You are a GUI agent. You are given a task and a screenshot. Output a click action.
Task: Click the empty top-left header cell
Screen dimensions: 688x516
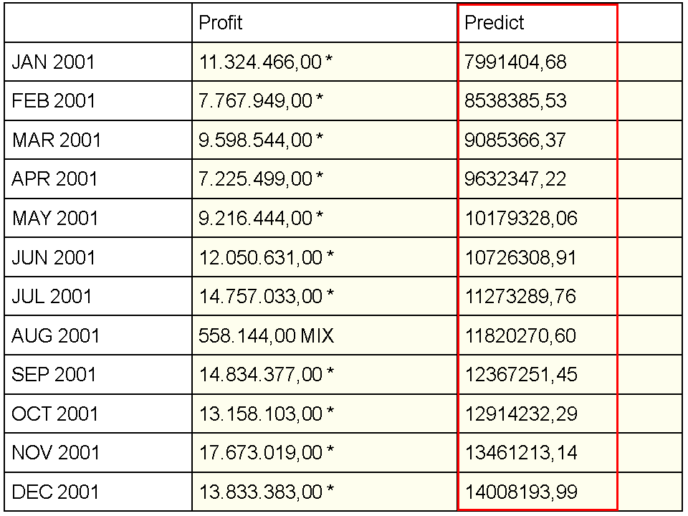click(x=98, y=23)
